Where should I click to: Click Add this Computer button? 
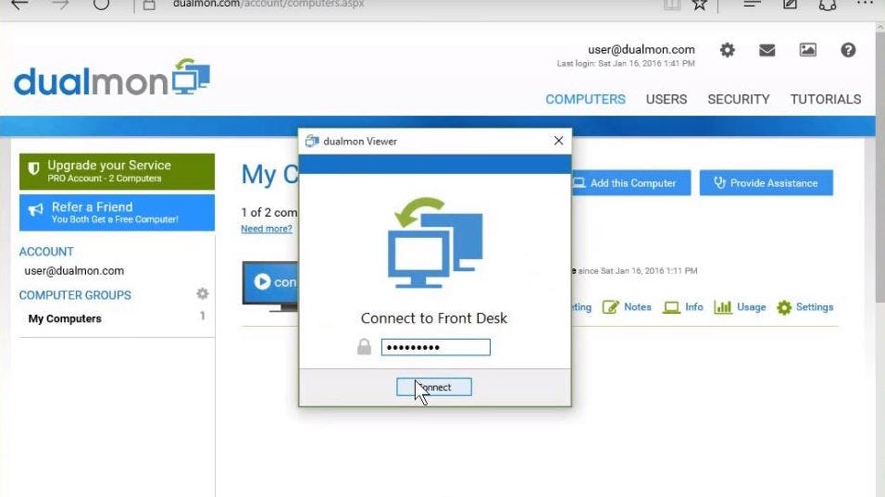(x=629, y=182)
